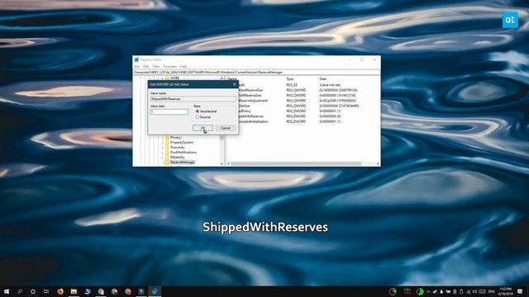Open the Edit menu in Registry Editor
The height and width of the screenshot is (297, 529).
pos(145,67)
